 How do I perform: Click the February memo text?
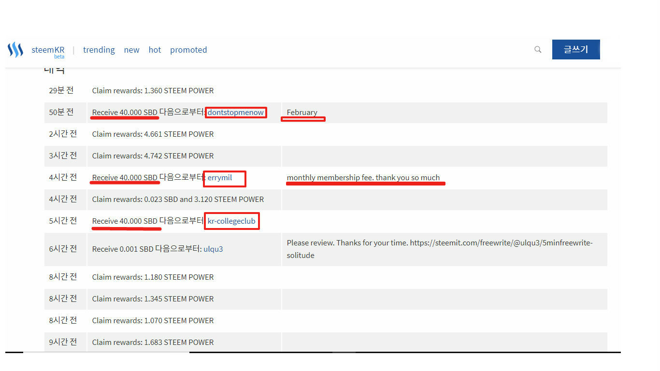302,112
